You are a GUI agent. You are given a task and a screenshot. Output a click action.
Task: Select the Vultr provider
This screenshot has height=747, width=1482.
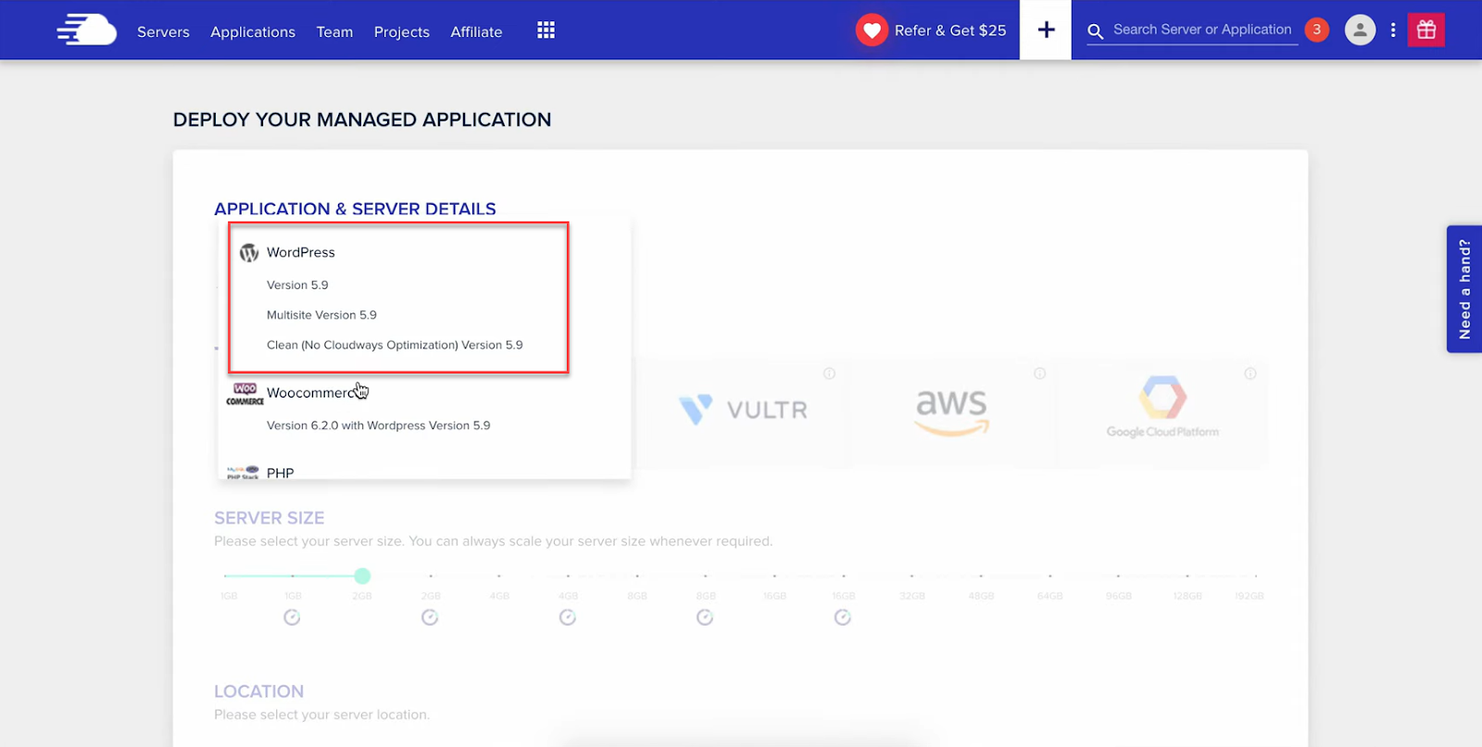[743, 410]
